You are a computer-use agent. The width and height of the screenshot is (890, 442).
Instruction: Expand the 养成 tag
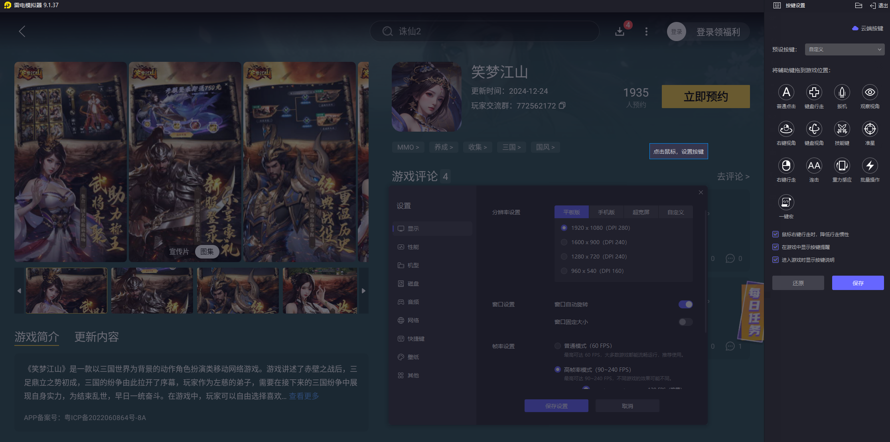444,147
